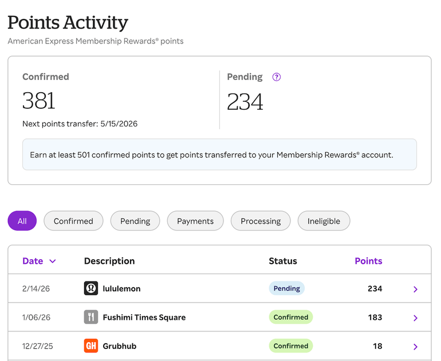441x361 pixels.
Task: Show Payments filter results
Action: (195, 221)
